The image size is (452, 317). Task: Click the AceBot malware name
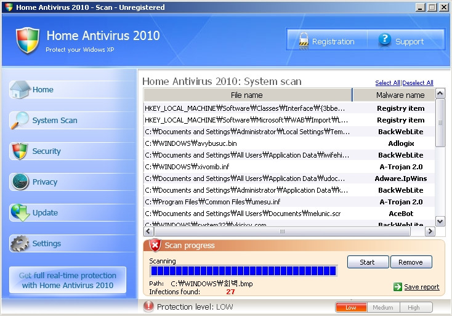(401, 214)
